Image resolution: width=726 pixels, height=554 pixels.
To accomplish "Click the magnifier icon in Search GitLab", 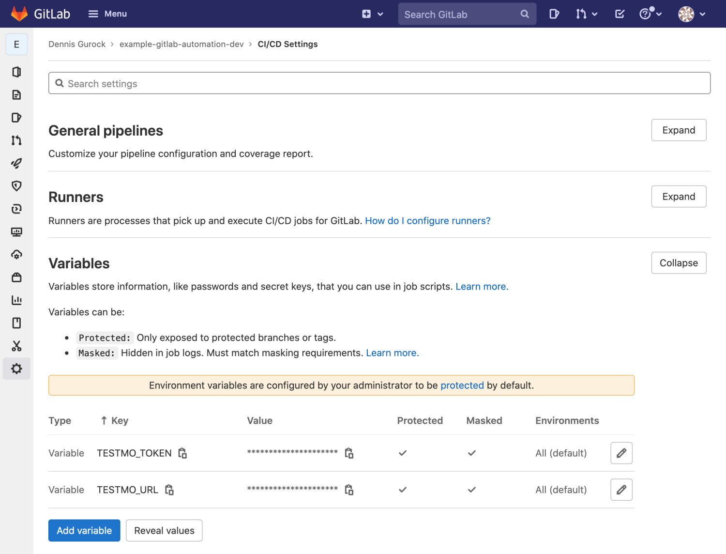I will pyautogui.click(x=525, y=14).
